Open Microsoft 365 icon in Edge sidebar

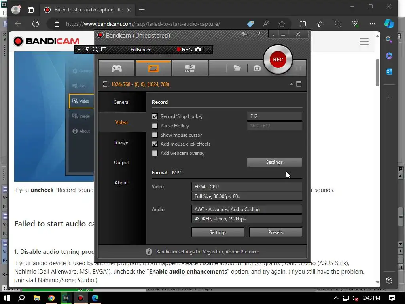coord(389,55)
